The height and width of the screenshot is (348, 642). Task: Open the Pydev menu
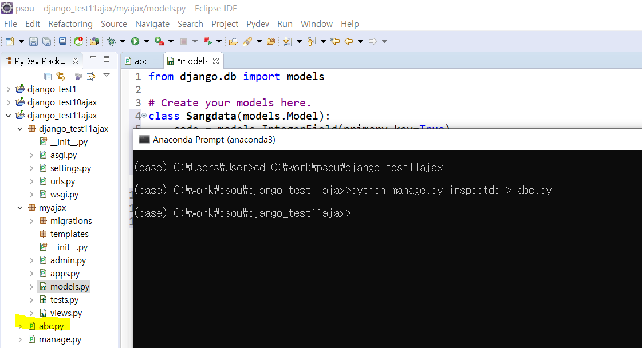pos(258,23)
